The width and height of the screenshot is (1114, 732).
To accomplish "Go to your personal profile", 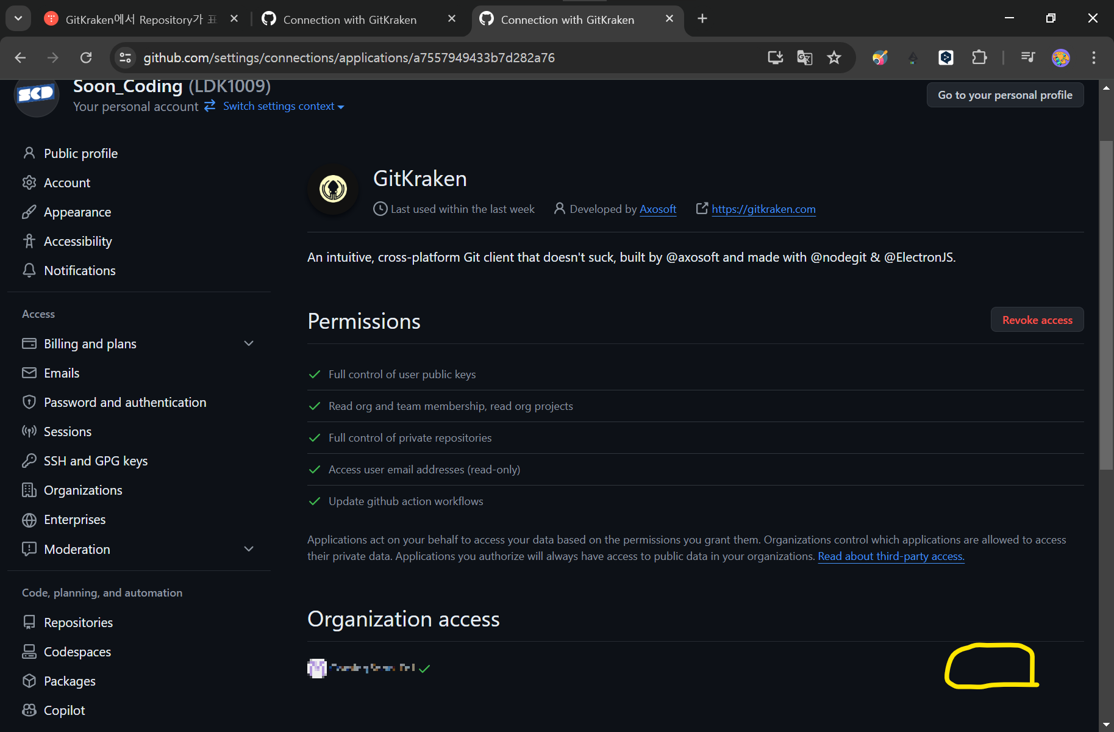I will coord(1005,95).
